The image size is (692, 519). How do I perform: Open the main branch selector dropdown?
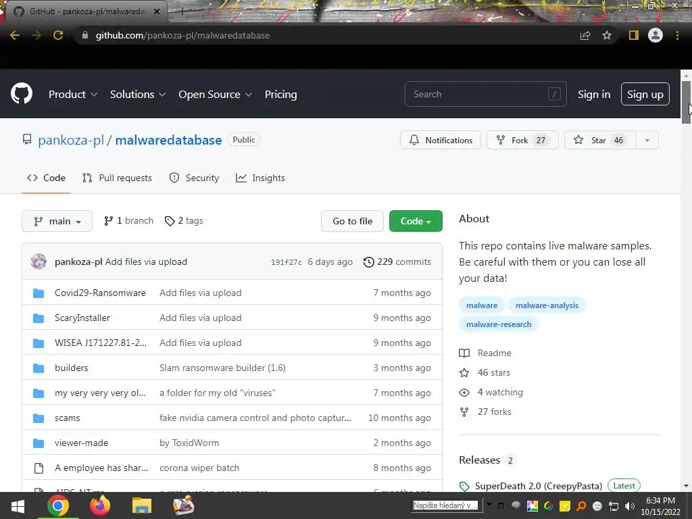57,221
